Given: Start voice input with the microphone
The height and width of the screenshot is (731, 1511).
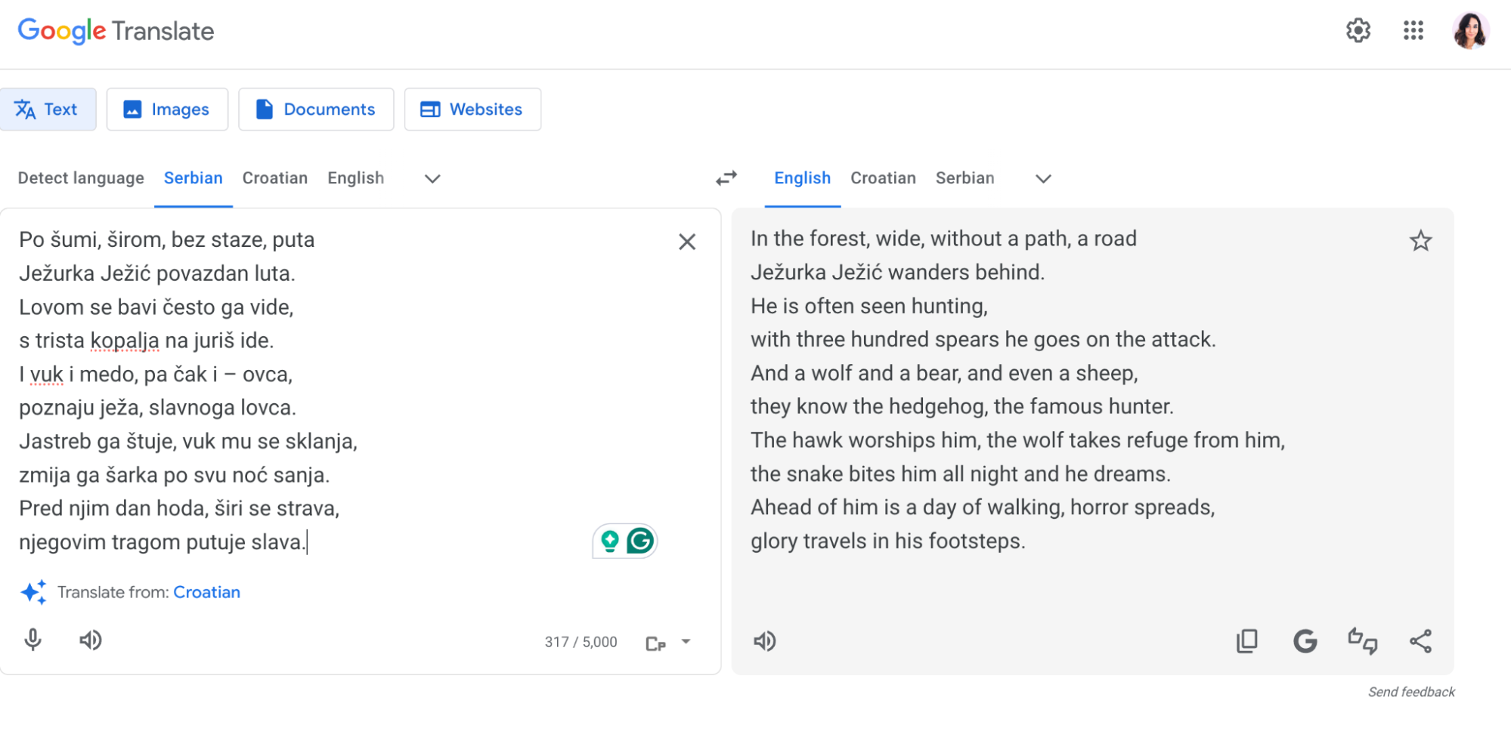Looking at the screenshot, I should click(32, 640).
